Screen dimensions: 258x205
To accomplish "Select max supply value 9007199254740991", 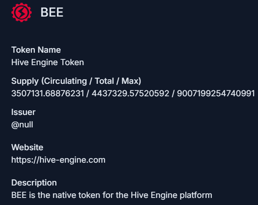I will [216, 93].
